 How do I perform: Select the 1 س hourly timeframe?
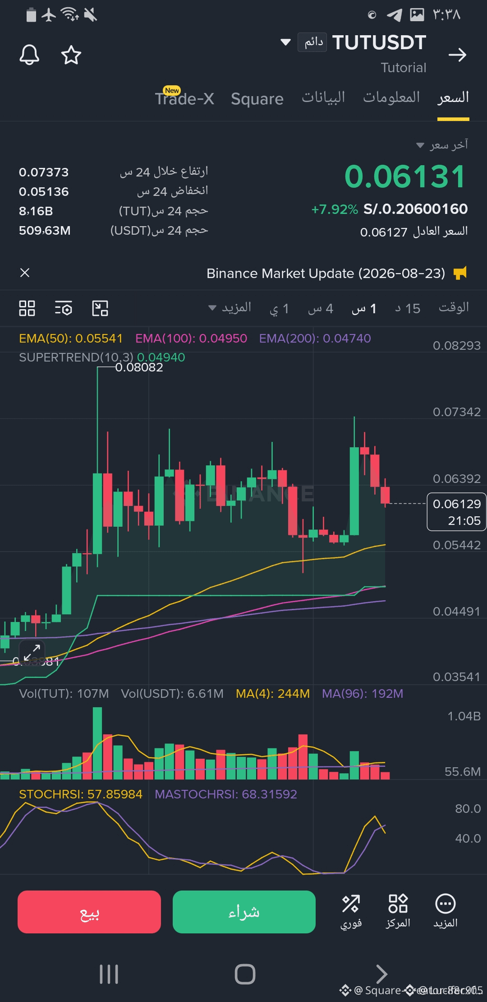[x=364, y=309]
